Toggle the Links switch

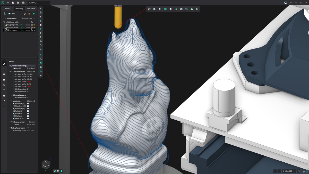point(9,14)
